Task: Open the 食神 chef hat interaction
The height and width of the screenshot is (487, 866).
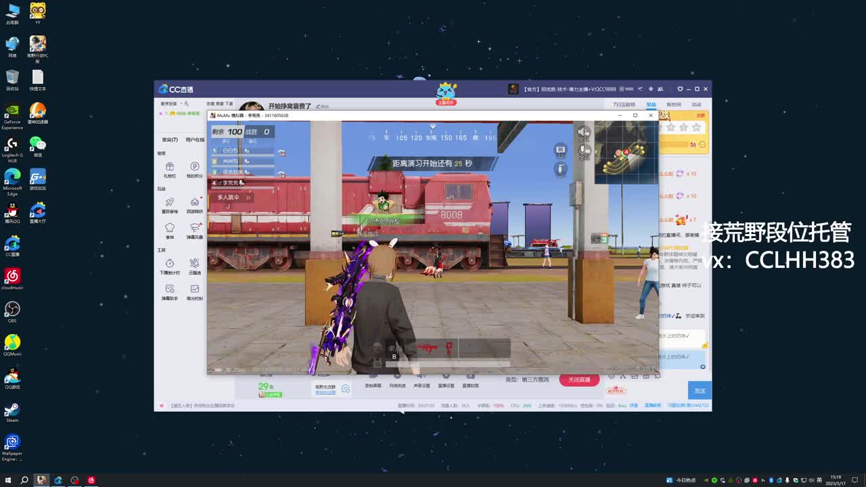Action: 170,231
